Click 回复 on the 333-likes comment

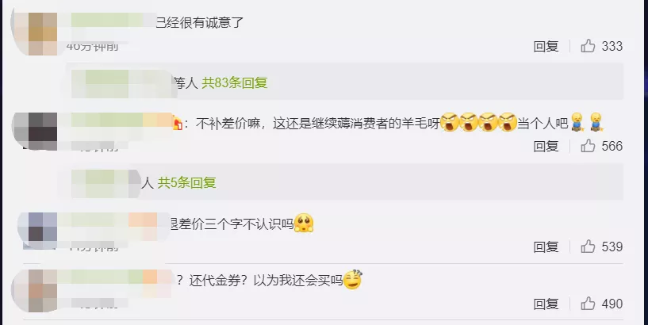click(x=546, y=46)
